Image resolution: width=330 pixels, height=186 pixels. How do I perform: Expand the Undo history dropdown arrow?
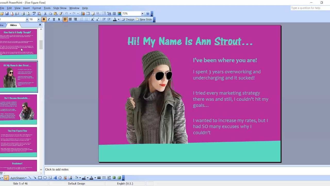(70, 13)
